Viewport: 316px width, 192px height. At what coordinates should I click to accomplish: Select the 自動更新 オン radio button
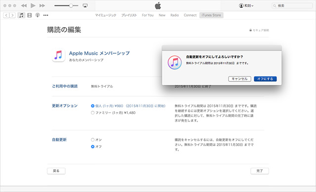pyautogui.click(x=93, y=140)
